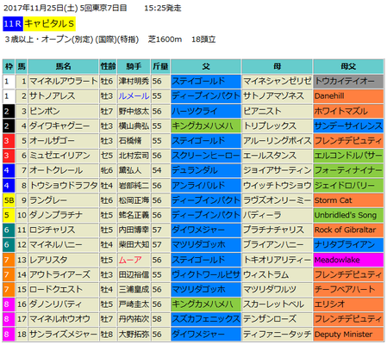Click sire cell アンライバルド
This screenshot has height=344, width=387.
(x=206, y=186)
